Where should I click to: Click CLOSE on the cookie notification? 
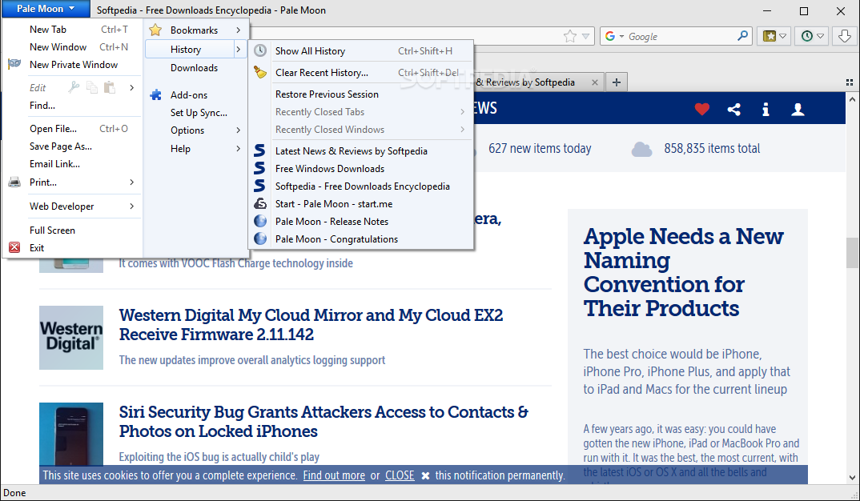[x=400, y=475]
